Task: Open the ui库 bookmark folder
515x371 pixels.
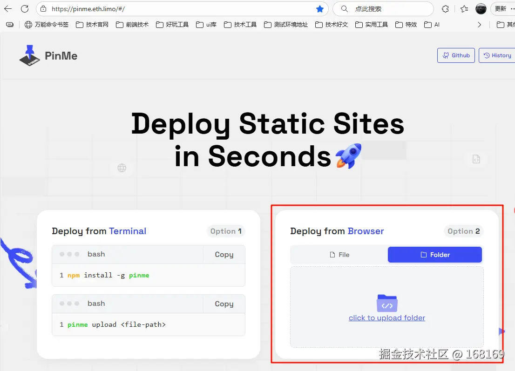Action: (x=206, y=25)
